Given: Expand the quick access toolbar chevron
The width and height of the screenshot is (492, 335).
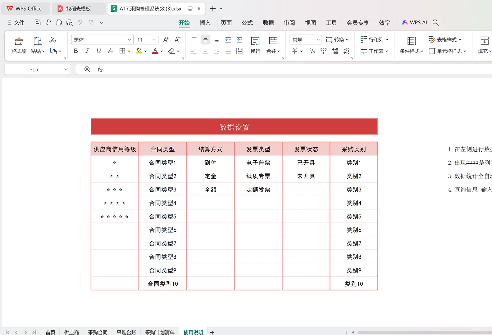Looking at the screenshot, I should coord(101,22).
